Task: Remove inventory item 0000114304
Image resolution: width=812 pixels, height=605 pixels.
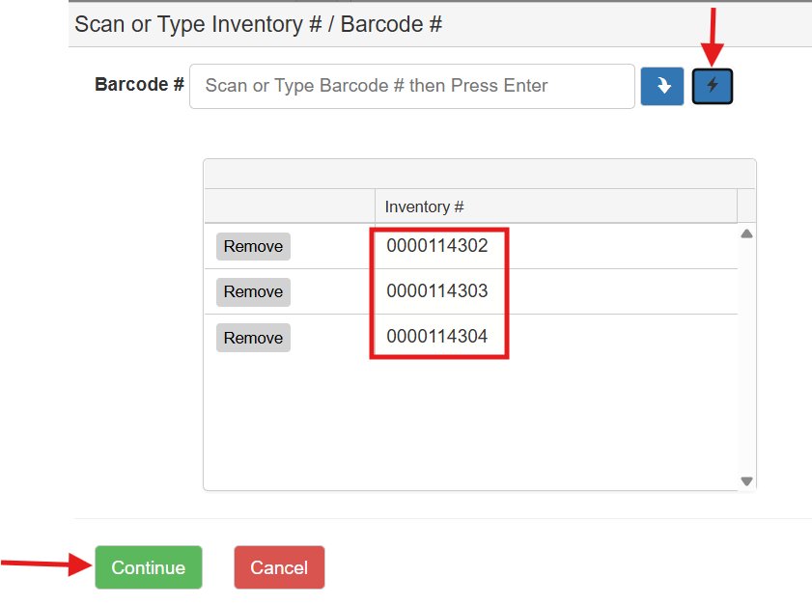Action: 253,338
